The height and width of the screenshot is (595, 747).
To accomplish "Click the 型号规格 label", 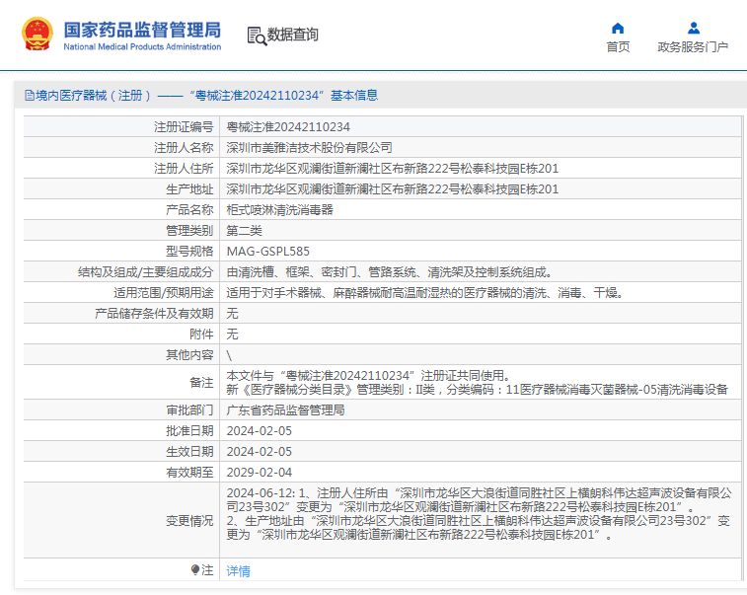I will [189, 251].
